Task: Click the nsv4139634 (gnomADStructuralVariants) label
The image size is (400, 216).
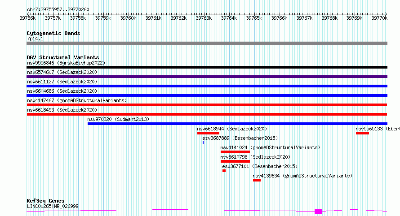Action: pos(302,176)
